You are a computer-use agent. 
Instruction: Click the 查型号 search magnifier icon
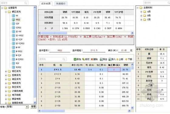tap(25, 3)
